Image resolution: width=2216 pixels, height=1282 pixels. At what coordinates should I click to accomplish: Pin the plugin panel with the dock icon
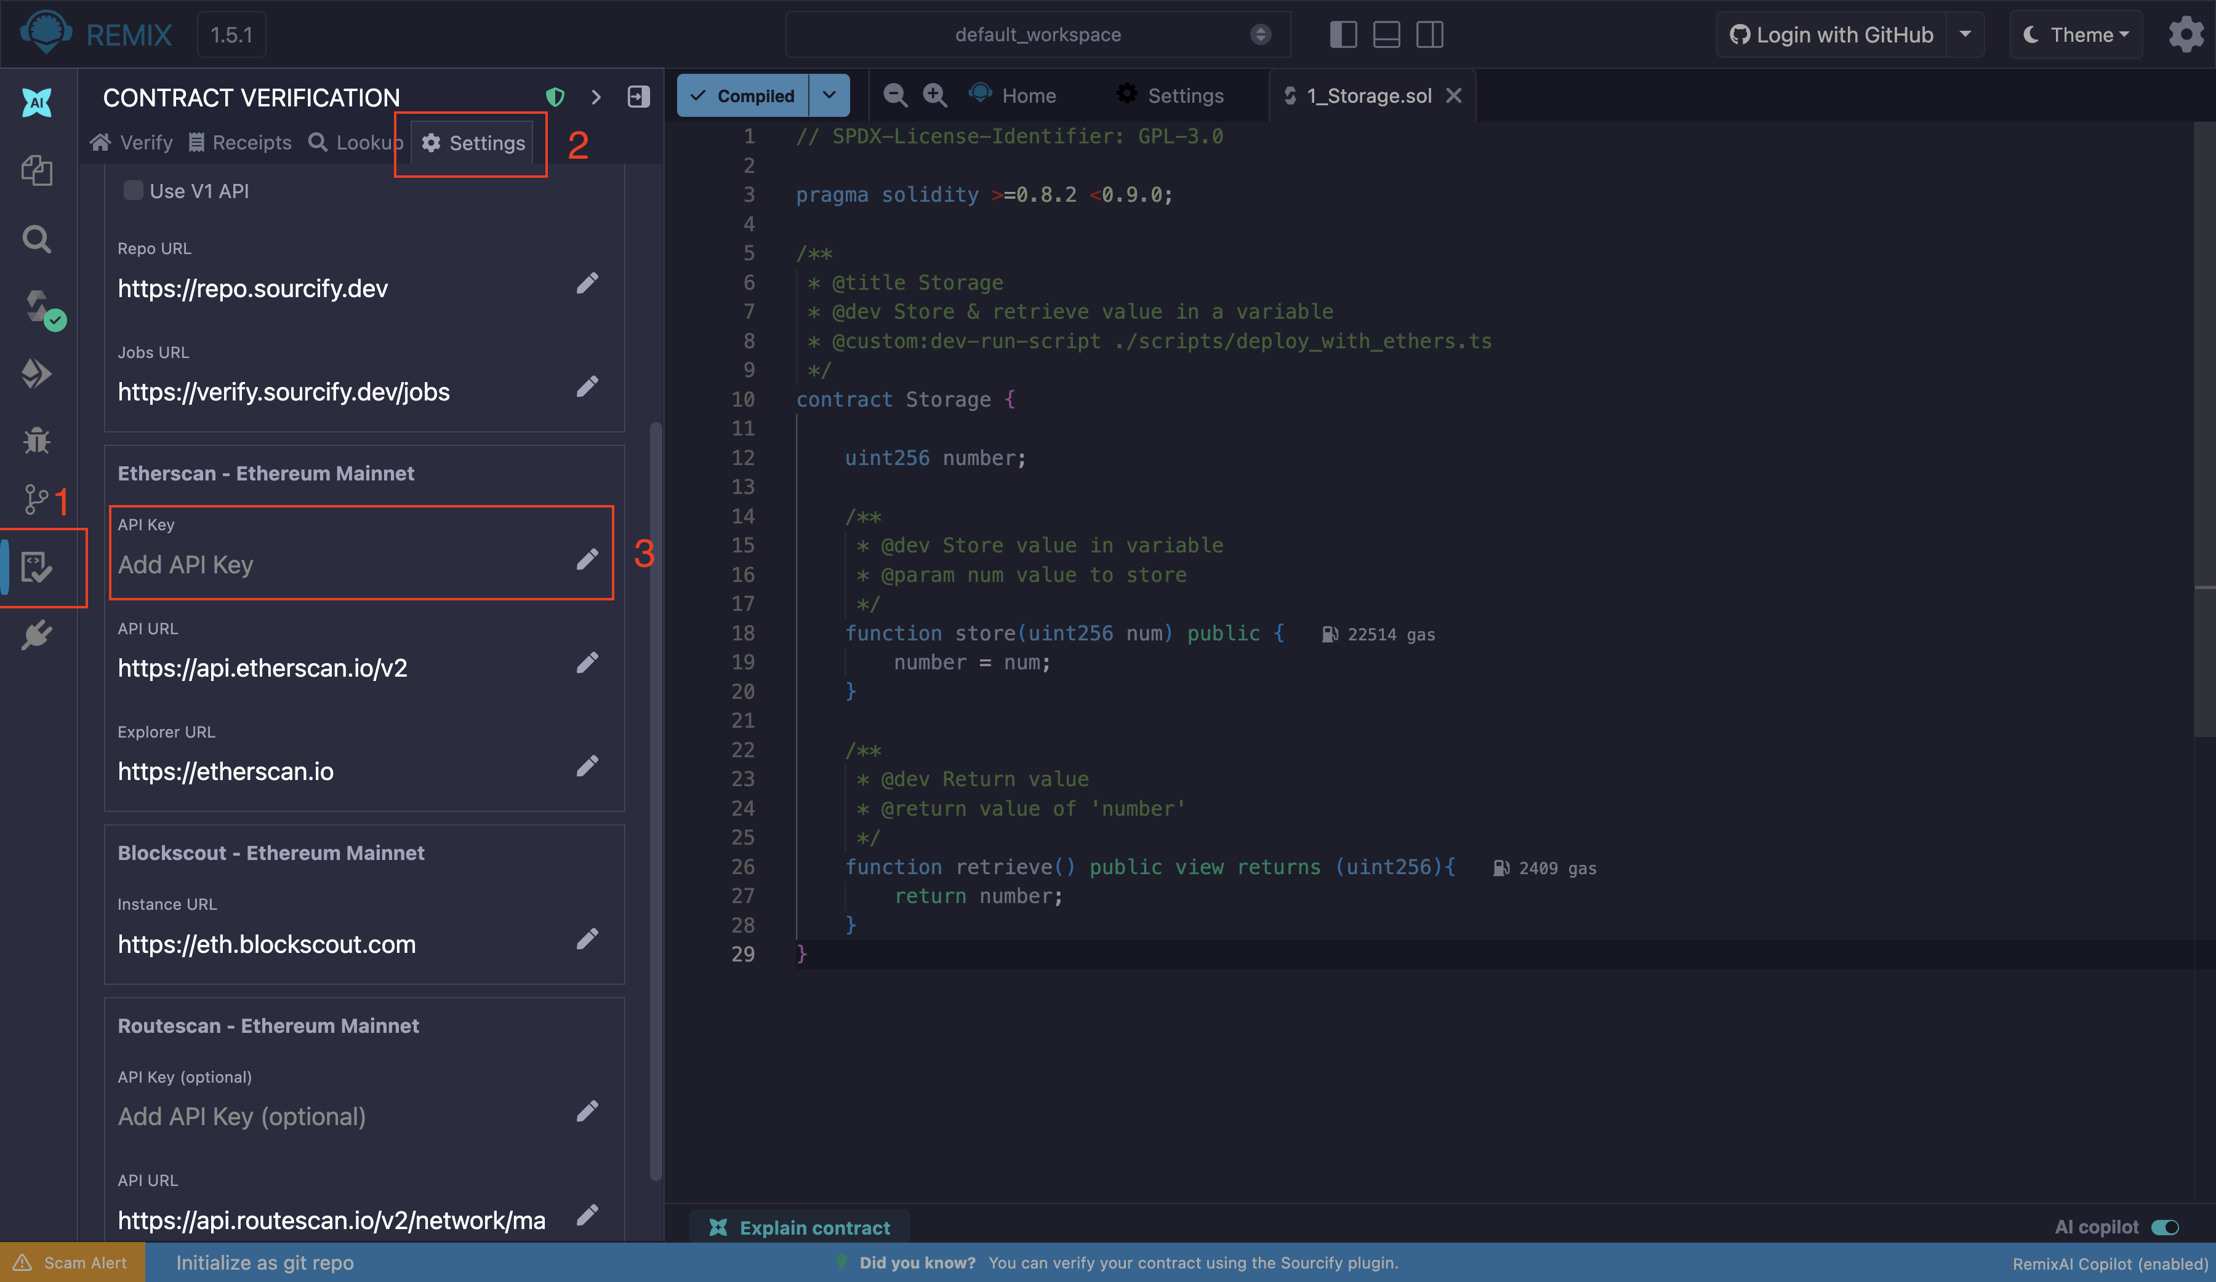pyautogui.click(x=638, y=97)
